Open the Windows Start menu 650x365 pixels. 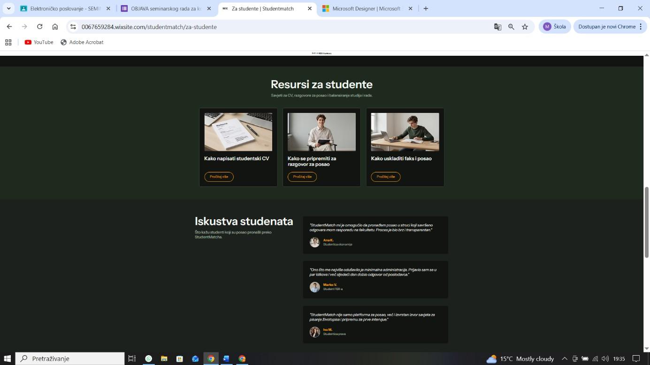point(8,358)
